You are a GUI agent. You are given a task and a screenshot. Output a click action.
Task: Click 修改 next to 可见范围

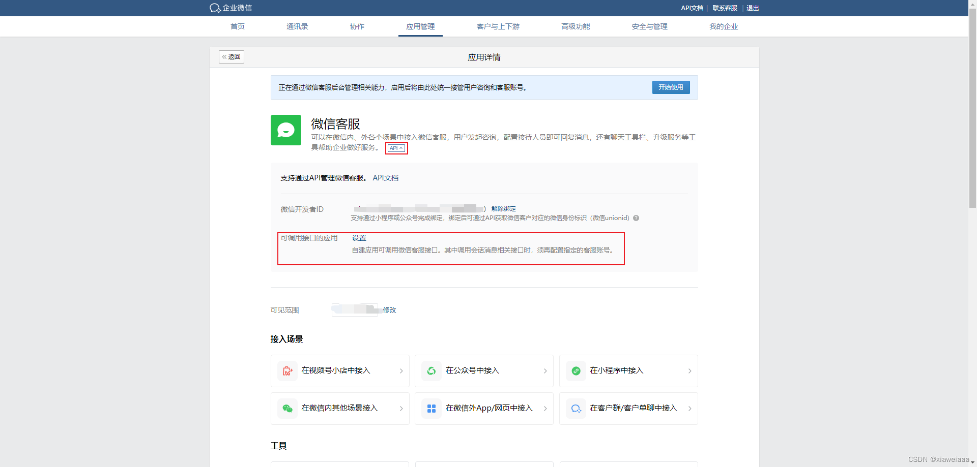(390, 310)
